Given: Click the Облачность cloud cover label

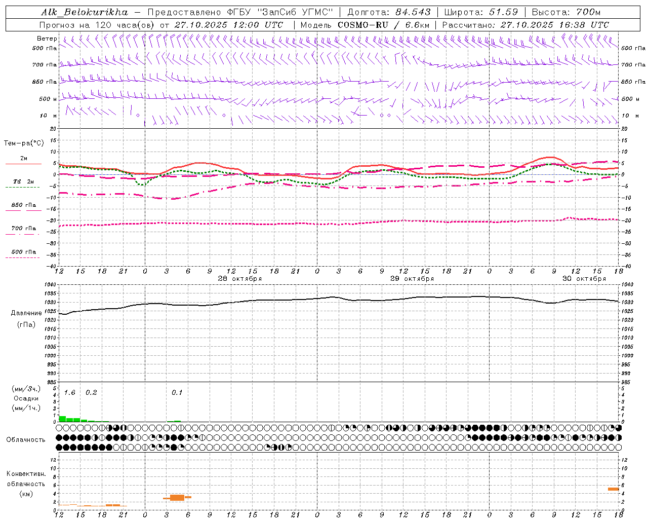Looking at the screenshot, I should coord(26,439).
